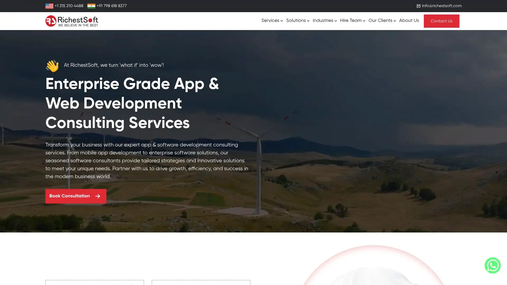Click the RichestSoft logo
Viewport: 507px width, 285px height.
72,21
